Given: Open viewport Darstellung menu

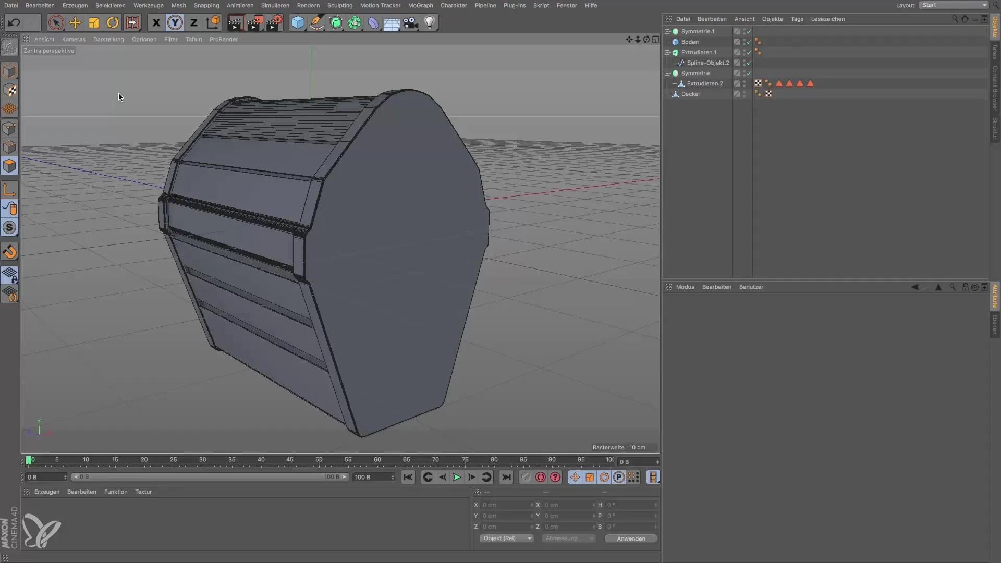Looking at the screenshot, I should [x=108, y=39].
